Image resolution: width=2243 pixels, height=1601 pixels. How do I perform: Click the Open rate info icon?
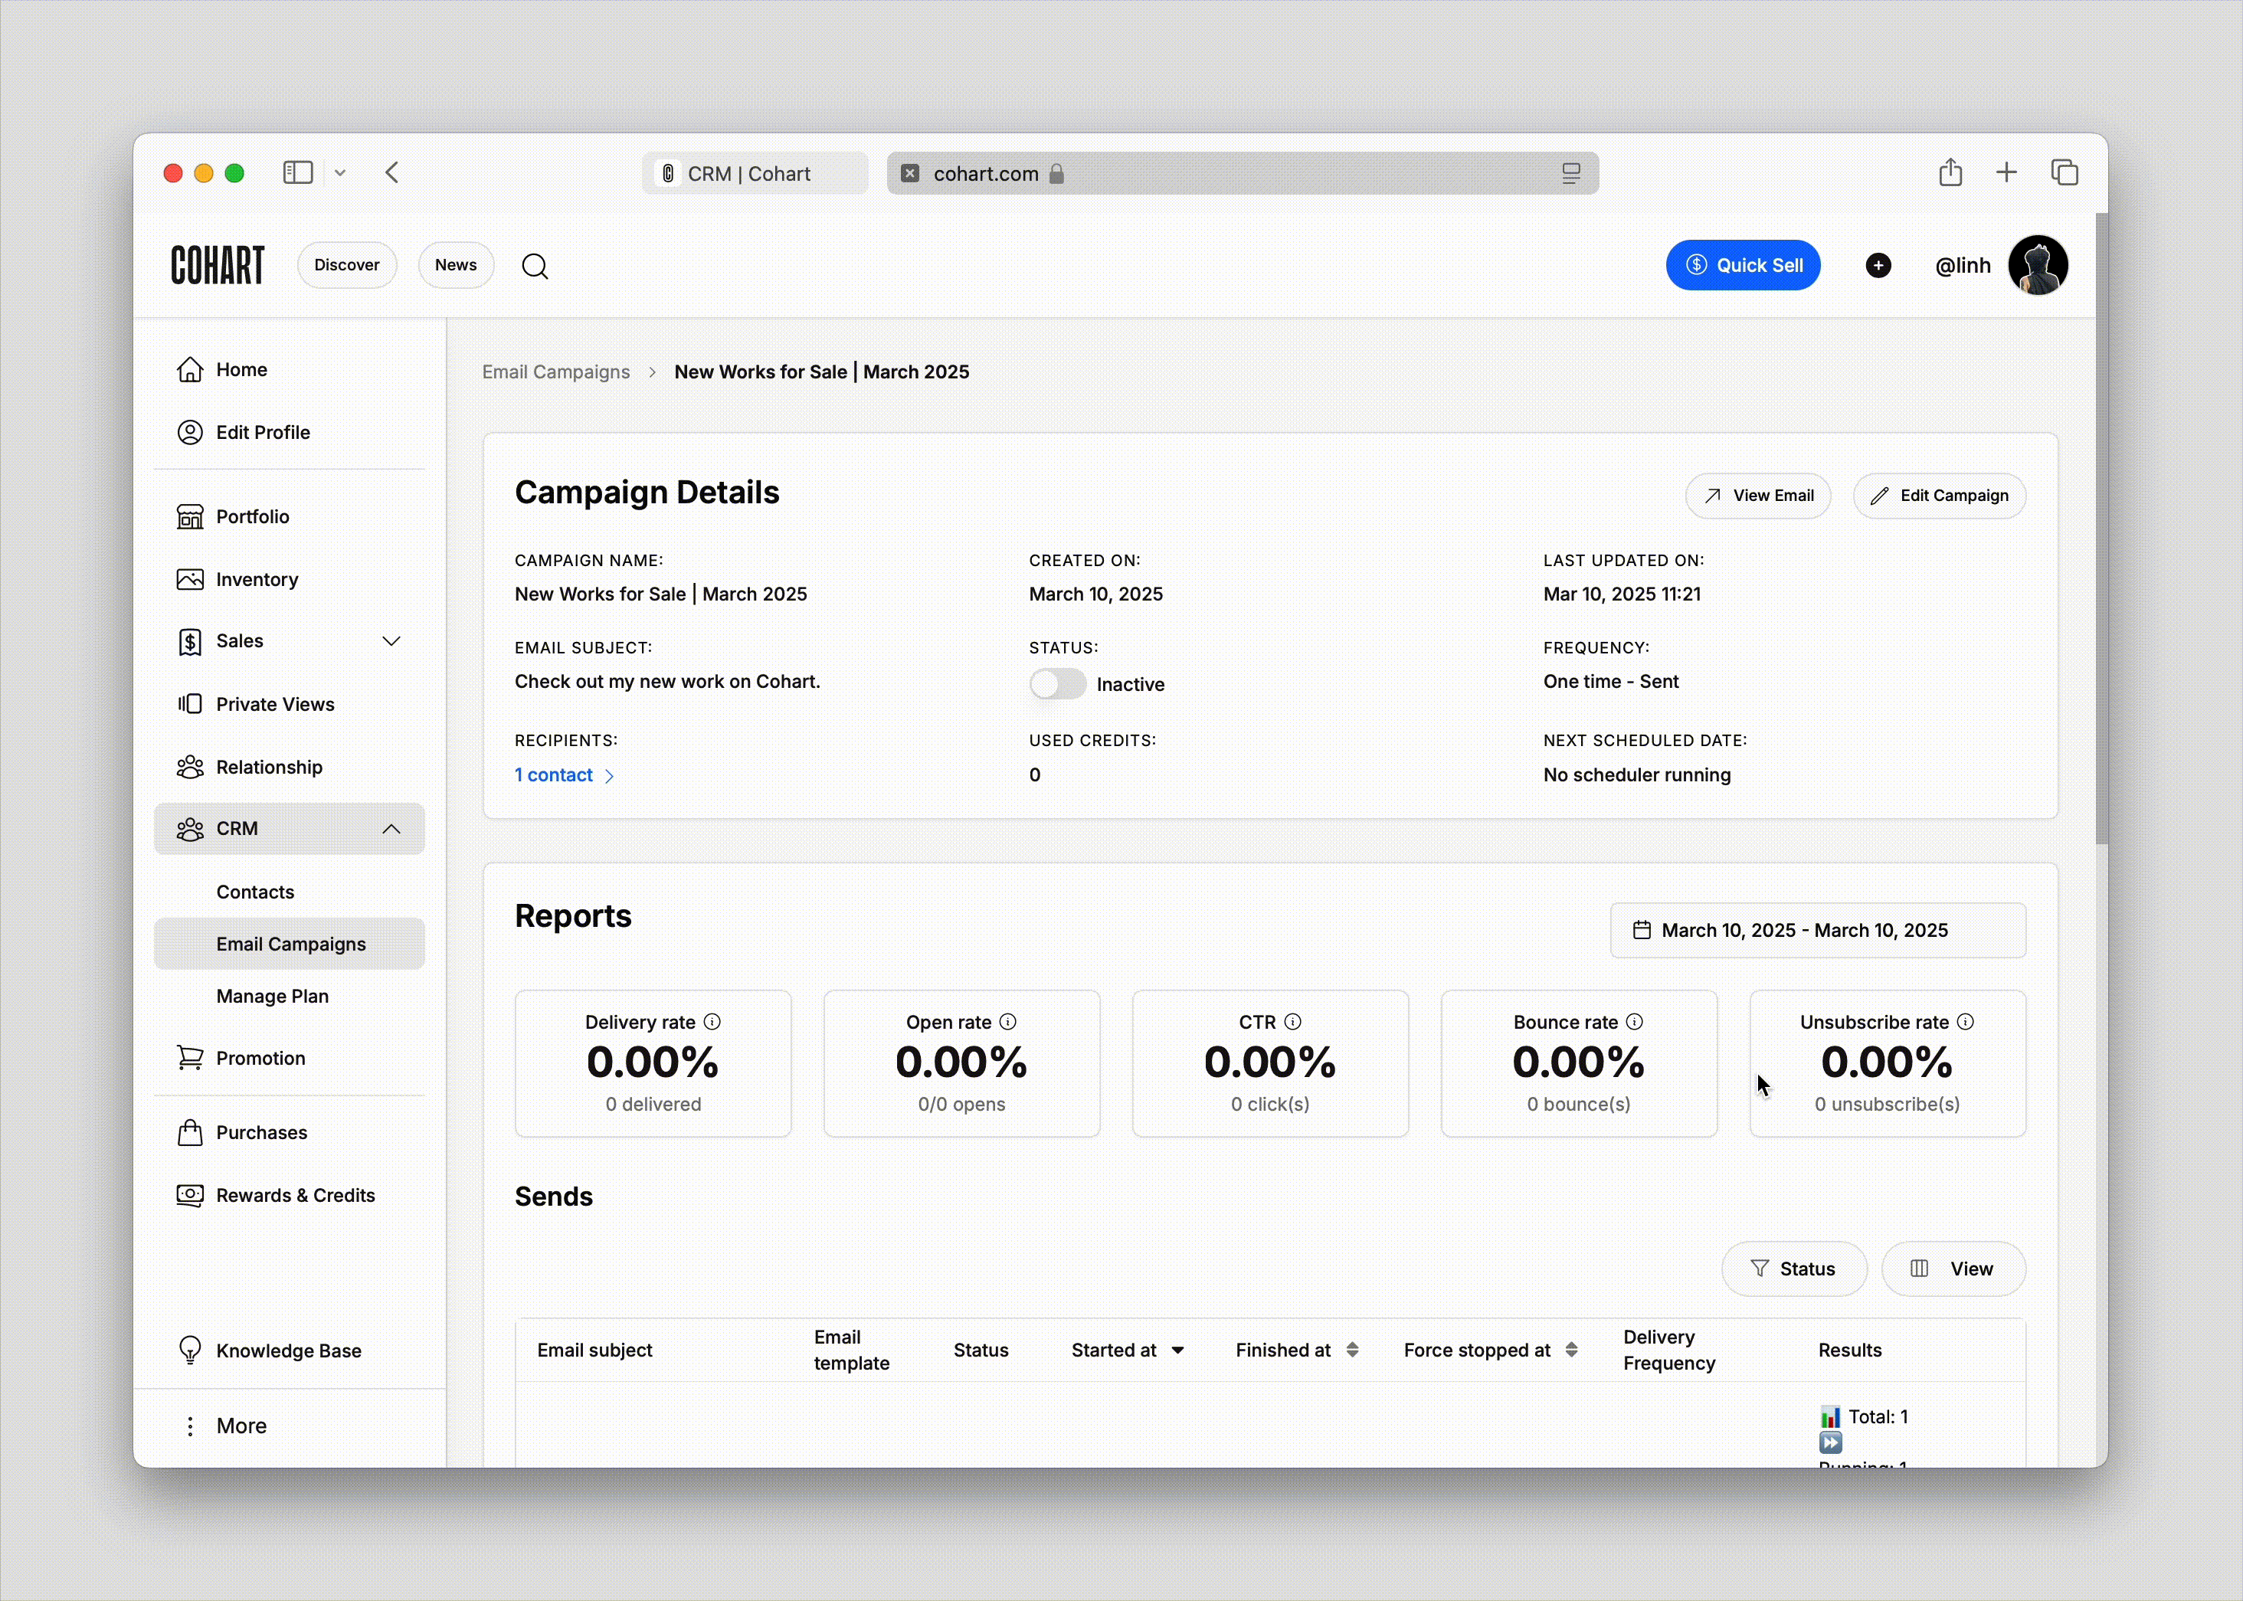coord(1007,1023)
